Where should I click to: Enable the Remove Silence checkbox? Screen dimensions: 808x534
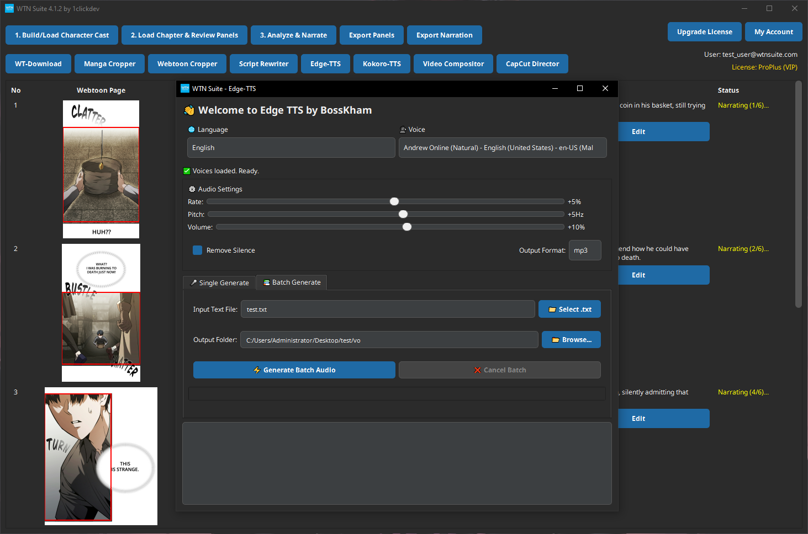coord(197,250)
